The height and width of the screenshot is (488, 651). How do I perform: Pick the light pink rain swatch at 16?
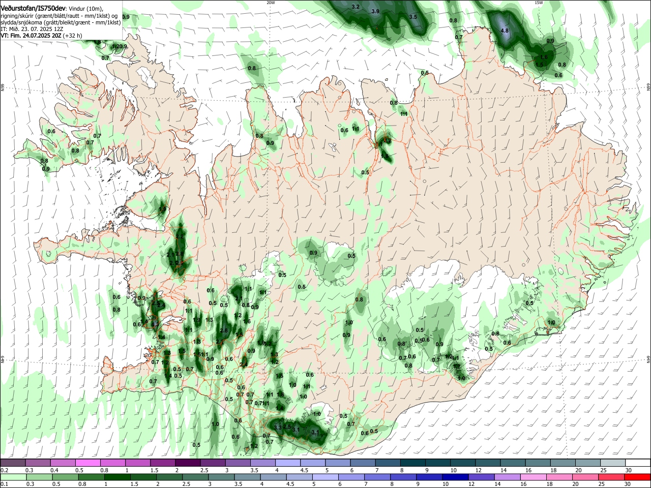point(532,477)
